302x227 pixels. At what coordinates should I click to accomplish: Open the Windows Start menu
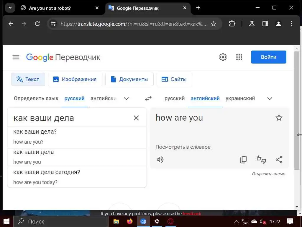tap(6, 221)
